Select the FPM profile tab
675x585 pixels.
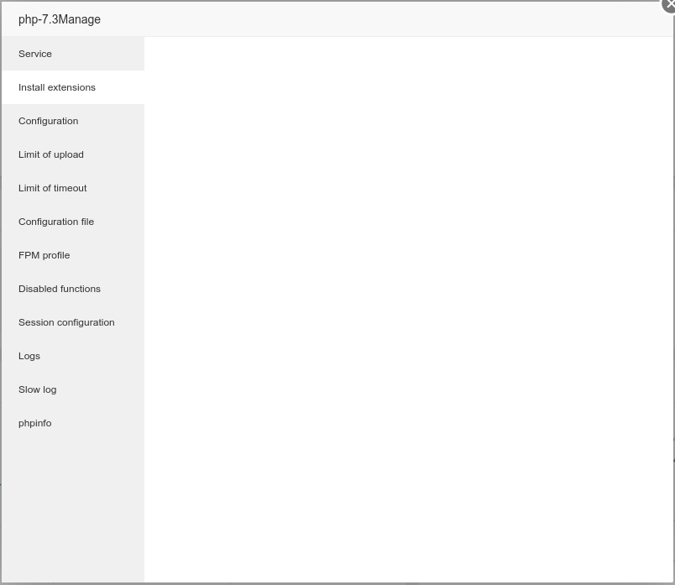tap(44, 255)
